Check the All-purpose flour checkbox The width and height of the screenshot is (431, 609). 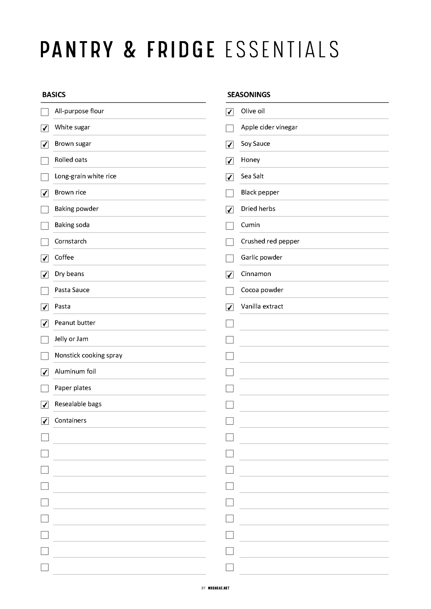coord(45,112)
